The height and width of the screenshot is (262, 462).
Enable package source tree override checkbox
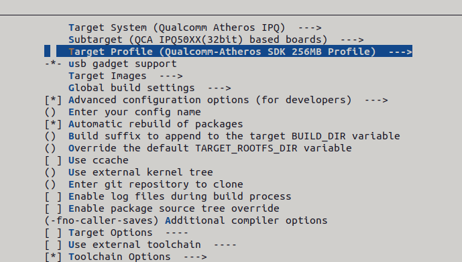tap(54, 208)
